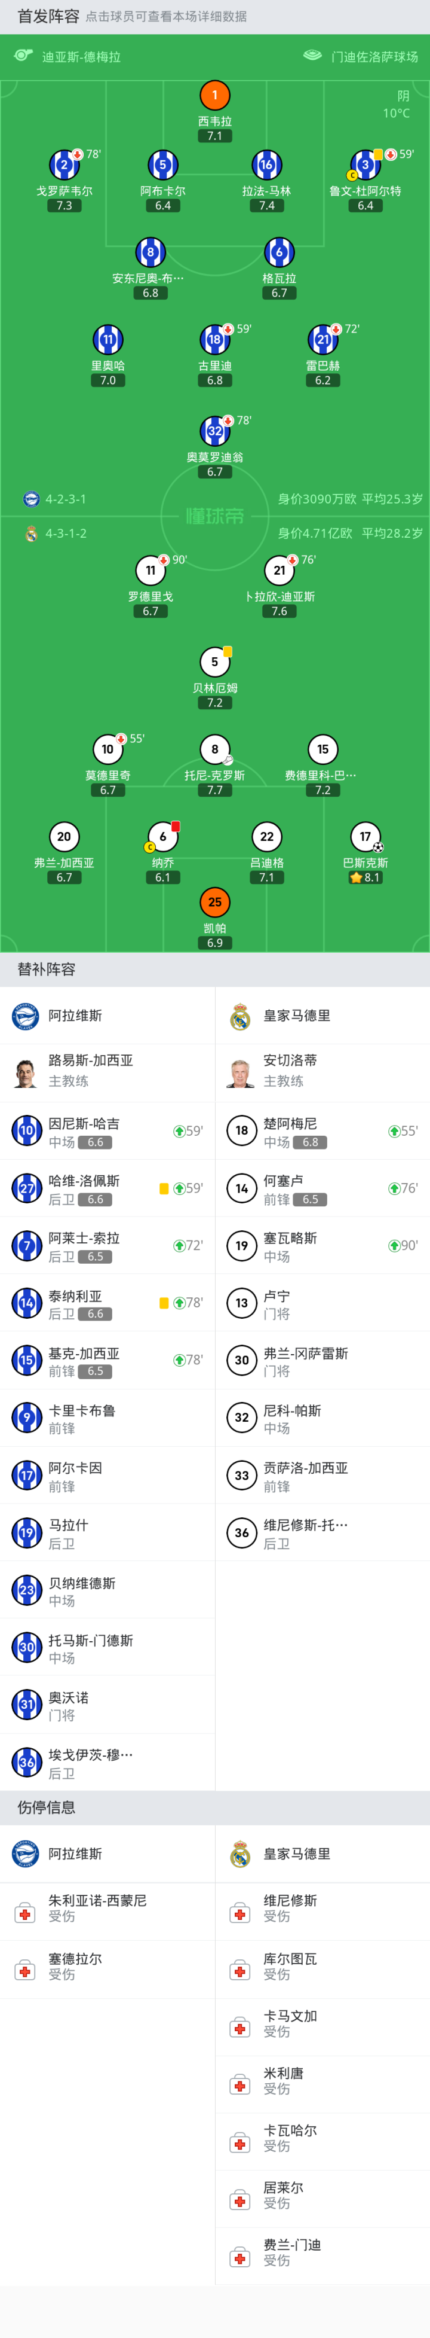
Task: Click 拉法-马林's 7.4 rating badge
Action: [267, 206]
